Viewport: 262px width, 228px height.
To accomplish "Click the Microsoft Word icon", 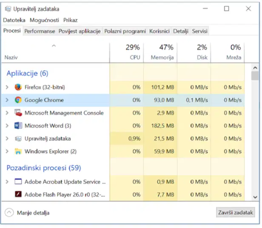I will (x=18, y=125).
